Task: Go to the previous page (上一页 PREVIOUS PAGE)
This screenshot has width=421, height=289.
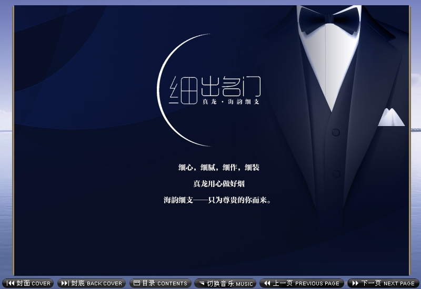Action: pyautogui.click(x=302, y=283)
